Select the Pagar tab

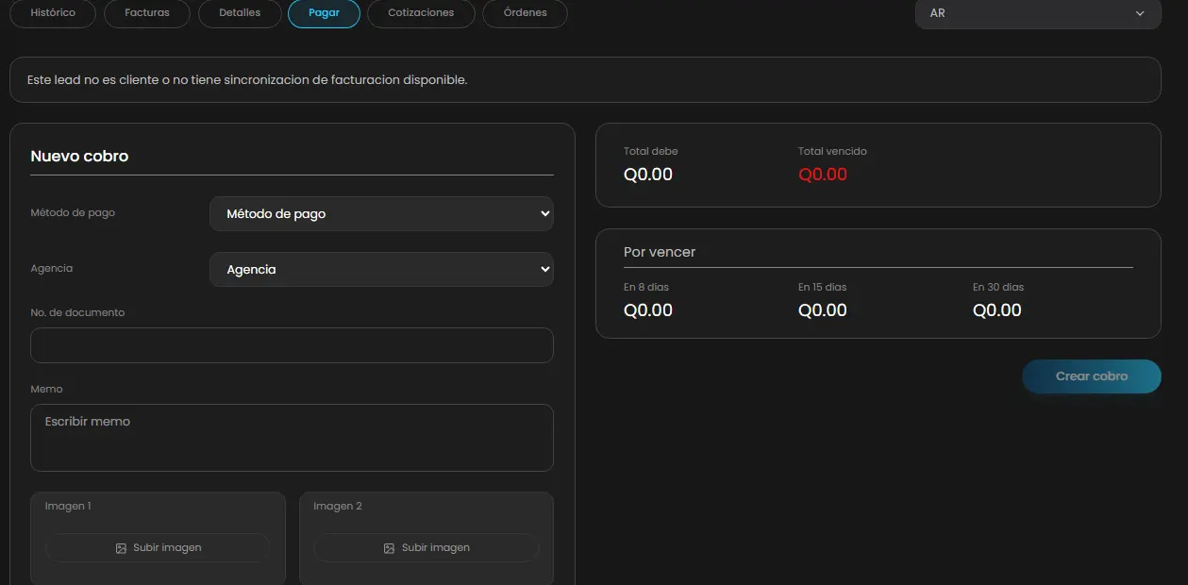coord(324,13)
